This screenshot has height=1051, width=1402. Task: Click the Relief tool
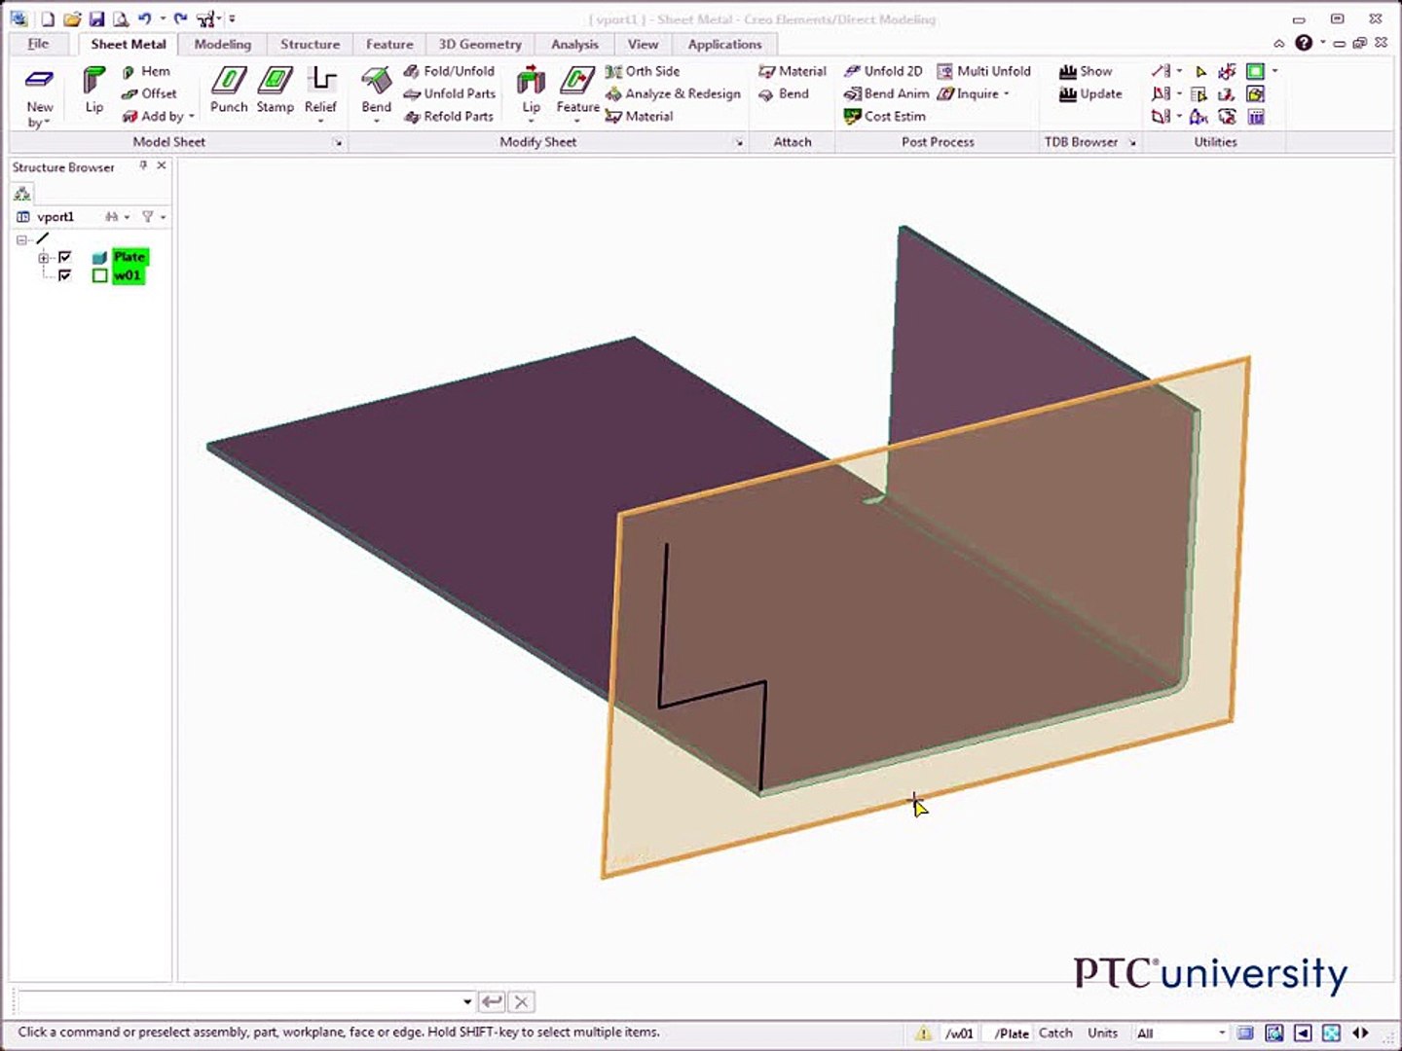pos(320,93)
